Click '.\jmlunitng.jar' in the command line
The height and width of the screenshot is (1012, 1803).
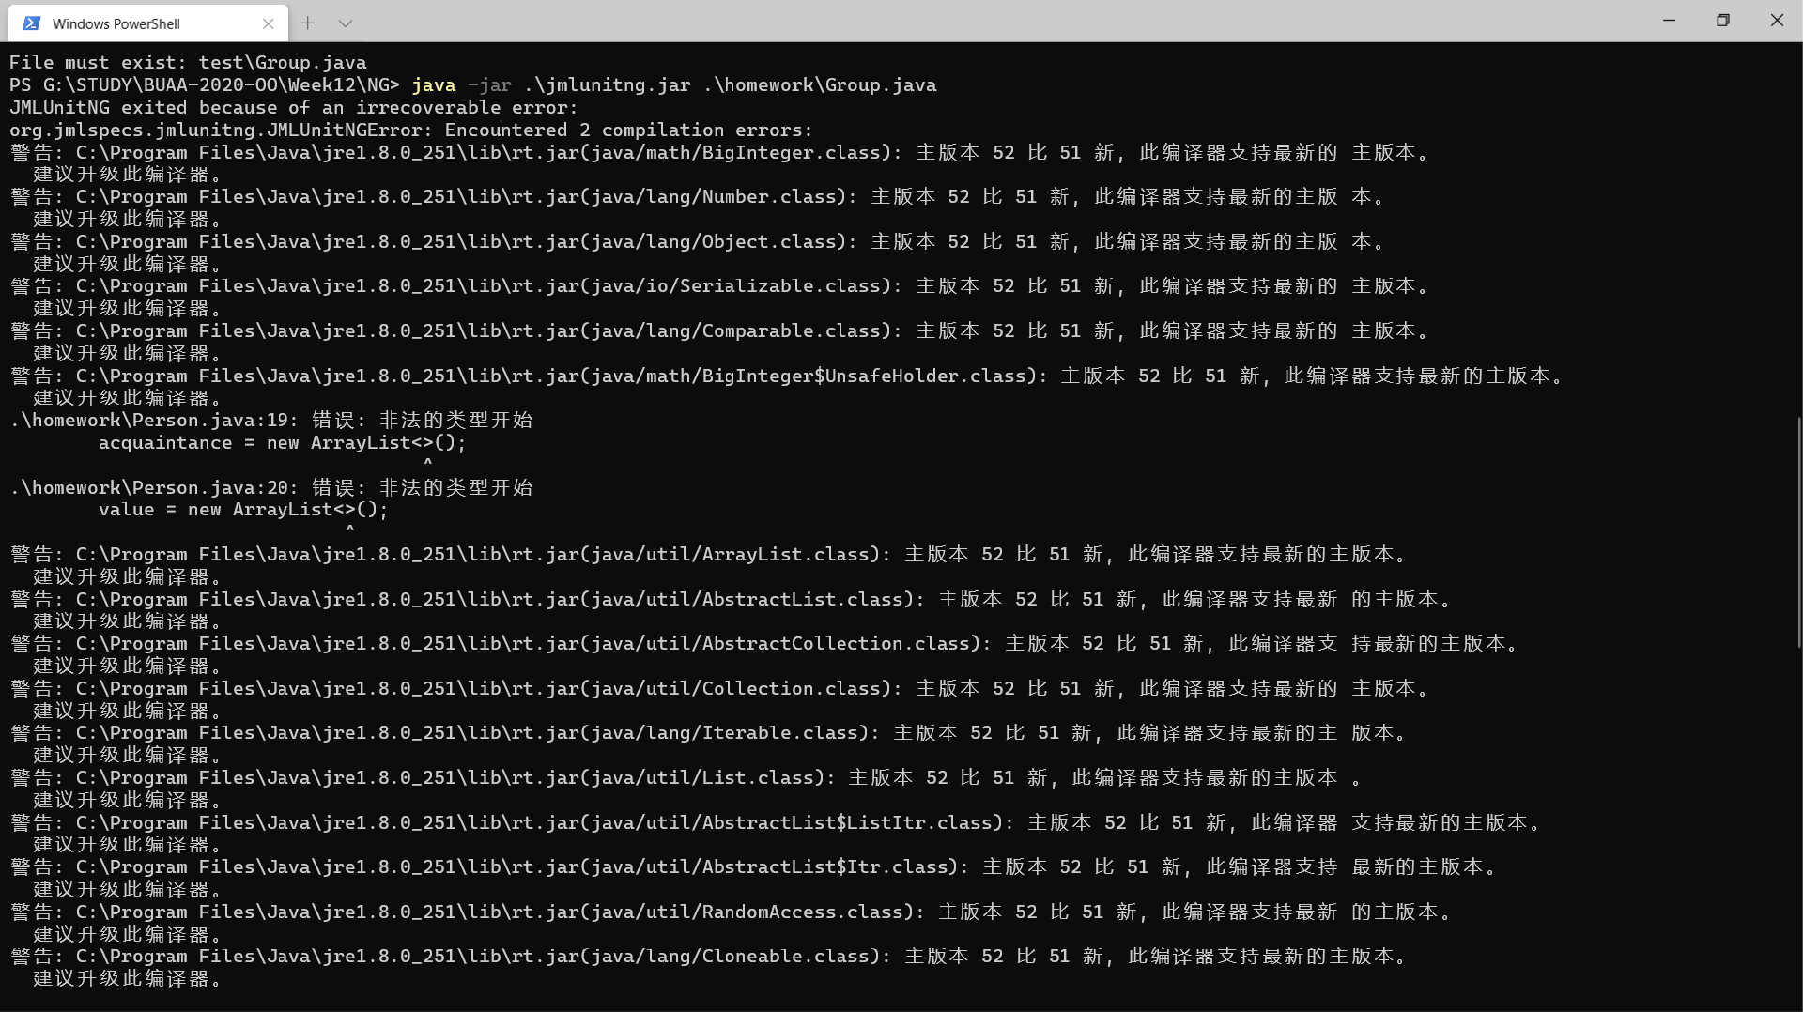coord(608,85)
